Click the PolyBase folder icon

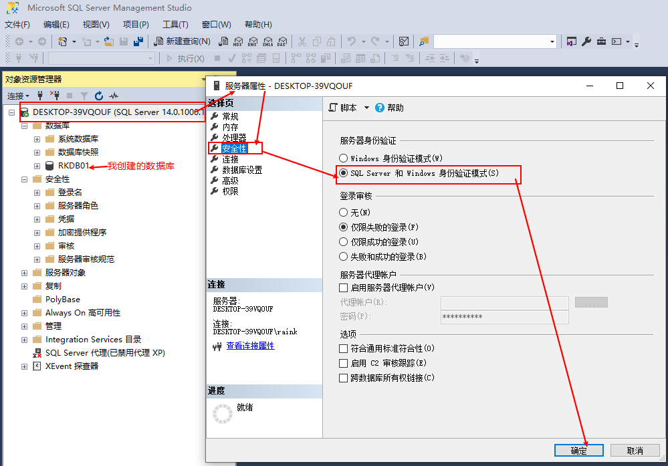(37, 299)
